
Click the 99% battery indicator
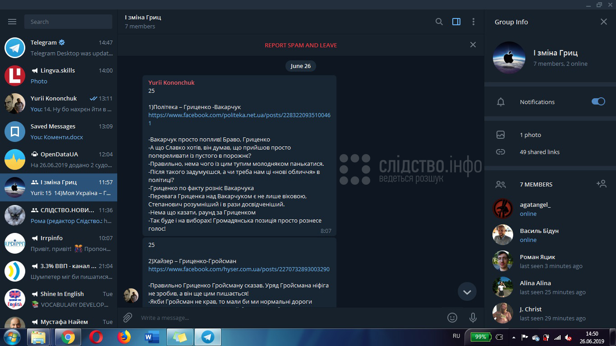pyautogui.click(x=481, y=337)
